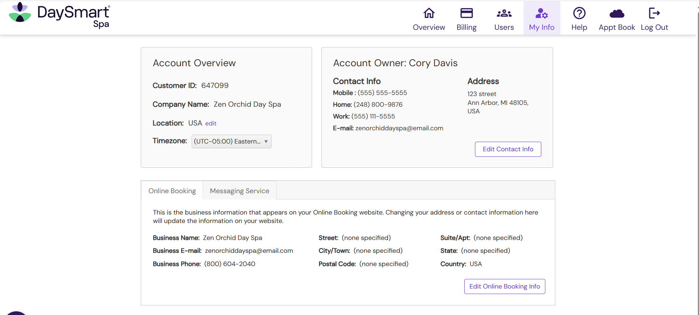Click the Suite/Apt none specified value
The width and height of the screenshot is (699, 315).
click(498, 238)
